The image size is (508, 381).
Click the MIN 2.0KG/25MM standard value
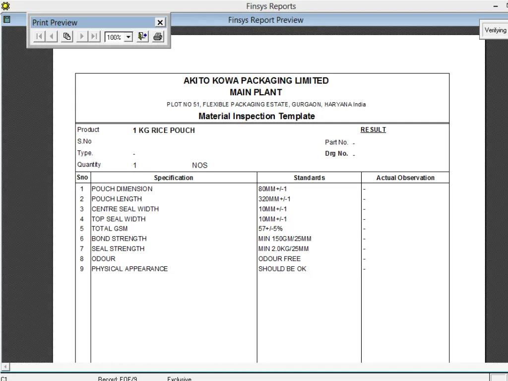(x=283, y=249)
